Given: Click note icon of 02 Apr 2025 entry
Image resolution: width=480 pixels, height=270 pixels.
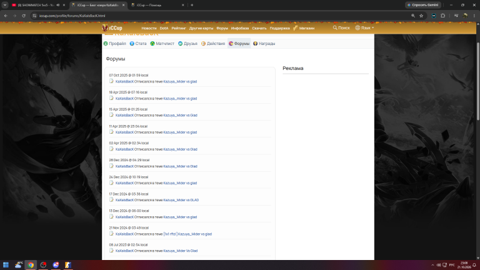Looking at the screenshot, I should coord(111,149).
